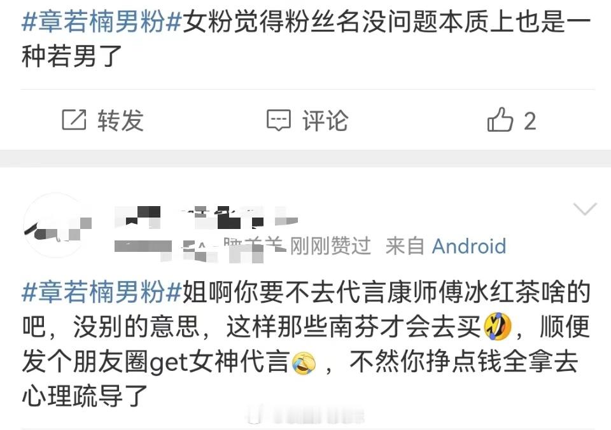Click the 评论 text label
Viewport: 611px width, 430px height.
pos(325,120)
